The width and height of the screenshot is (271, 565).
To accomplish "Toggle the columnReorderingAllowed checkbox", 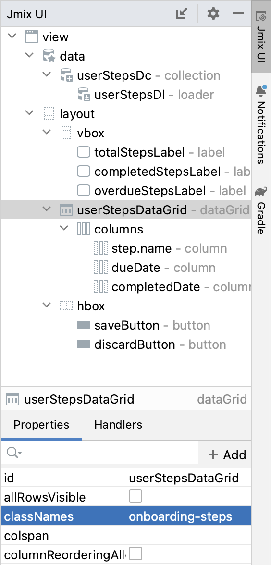I will 135,553.
